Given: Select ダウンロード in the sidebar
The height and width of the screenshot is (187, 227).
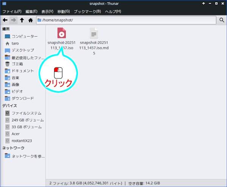Looking at the screenshot, I should tap(23, 98).
